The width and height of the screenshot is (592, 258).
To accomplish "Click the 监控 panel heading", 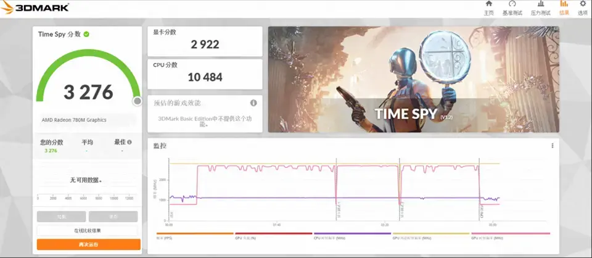I will tap(159, 146).
